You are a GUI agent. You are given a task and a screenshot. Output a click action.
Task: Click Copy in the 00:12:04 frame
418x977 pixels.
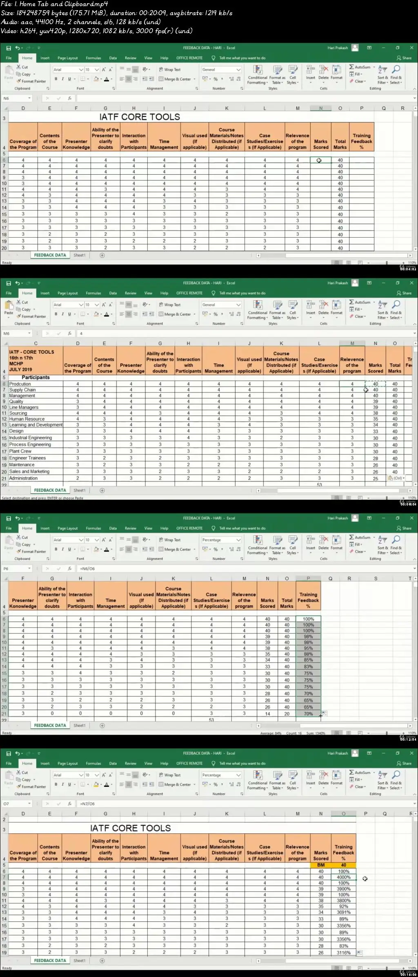[x=23, y=544]
